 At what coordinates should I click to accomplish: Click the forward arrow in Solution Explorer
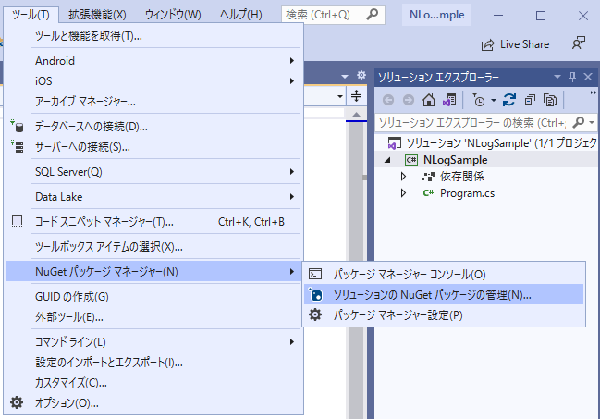pos(409,100)
